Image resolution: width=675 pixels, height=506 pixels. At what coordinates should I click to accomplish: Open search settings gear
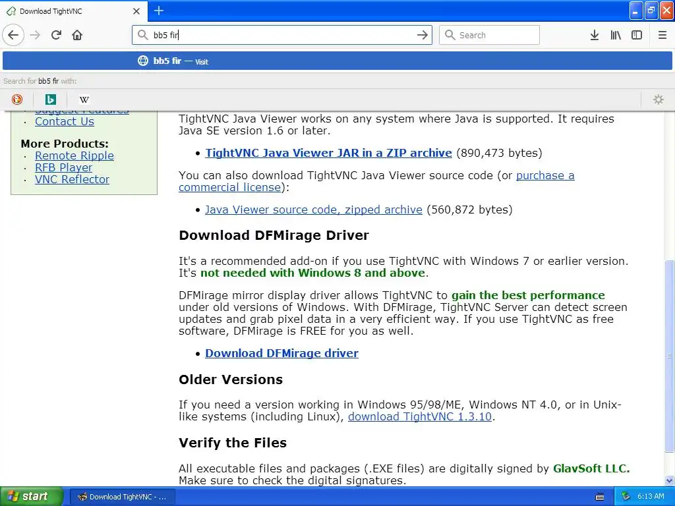pyautogui.click(x=659, y=99)
